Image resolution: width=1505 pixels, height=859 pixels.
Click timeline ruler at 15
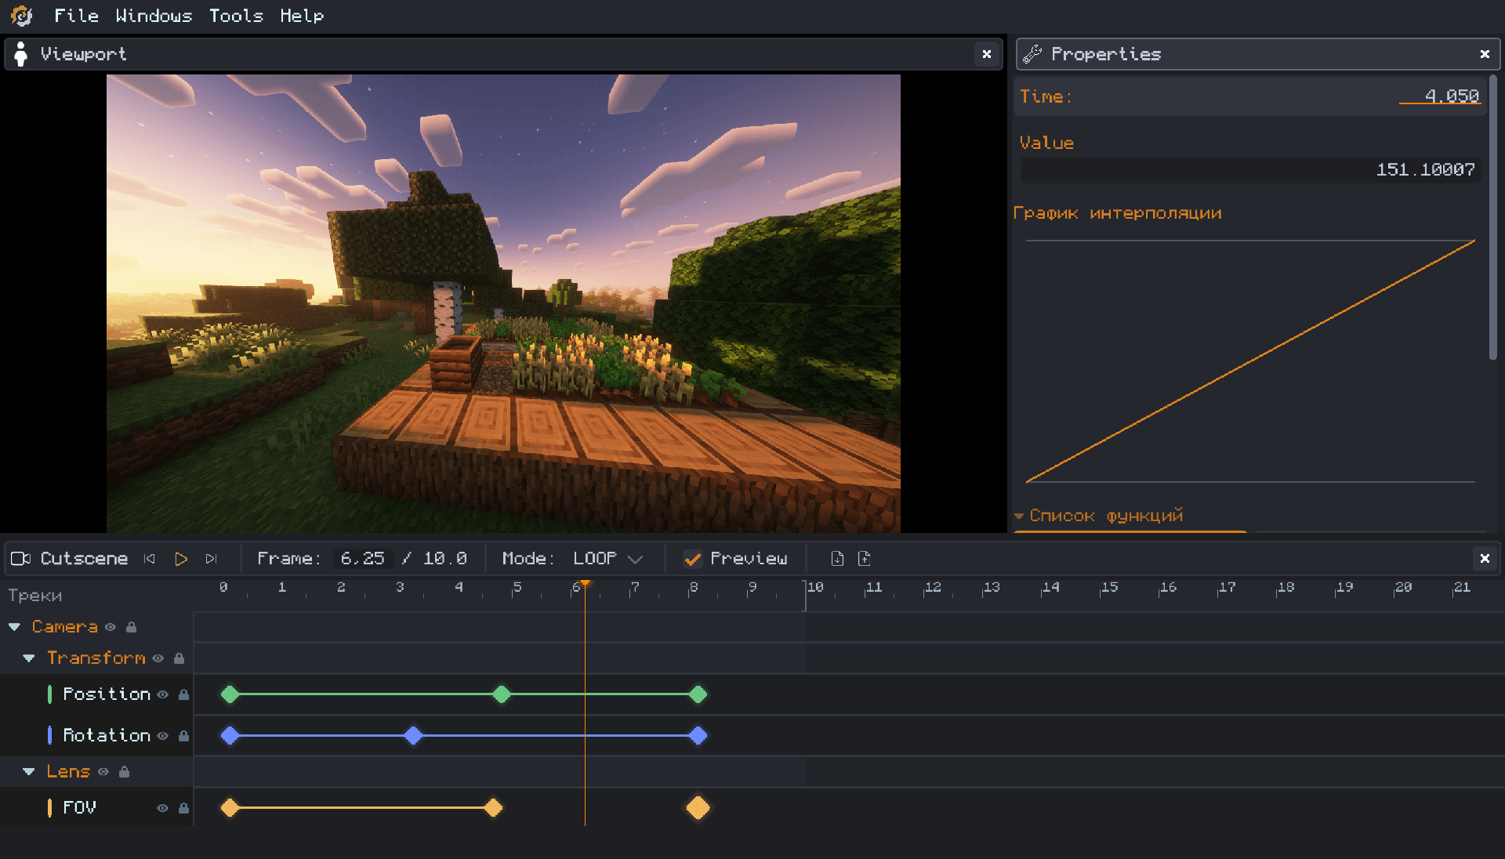click(1109, 587)
